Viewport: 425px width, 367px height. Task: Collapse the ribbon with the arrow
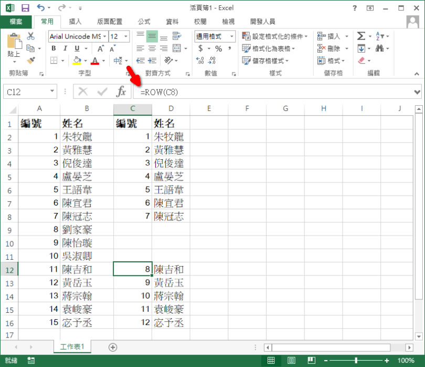click(x=417, y=74)
